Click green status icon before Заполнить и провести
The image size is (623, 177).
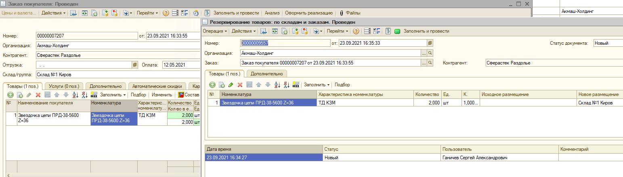pos(397,31)
